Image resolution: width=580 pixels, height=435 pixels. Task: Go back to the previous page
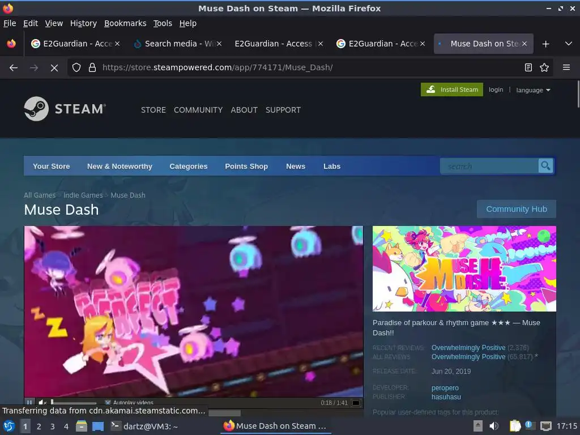coord(14,68)
